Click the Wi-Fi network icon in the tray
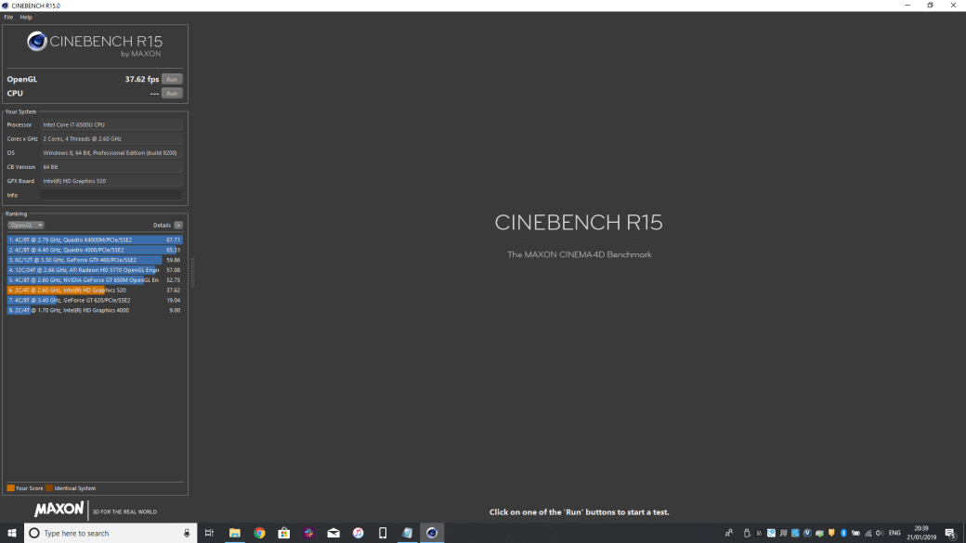 [x=868, y=533]
